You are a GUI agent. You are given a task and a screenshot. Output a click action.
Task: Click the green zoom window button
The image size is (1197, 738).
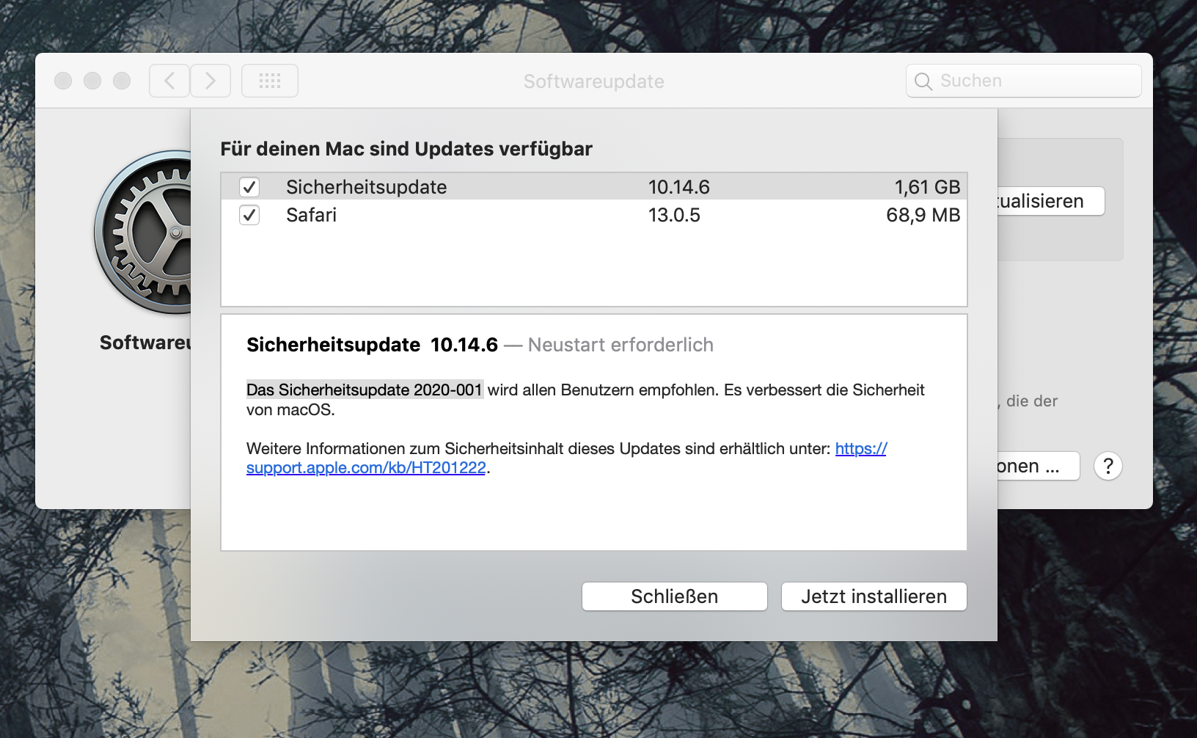122,81
